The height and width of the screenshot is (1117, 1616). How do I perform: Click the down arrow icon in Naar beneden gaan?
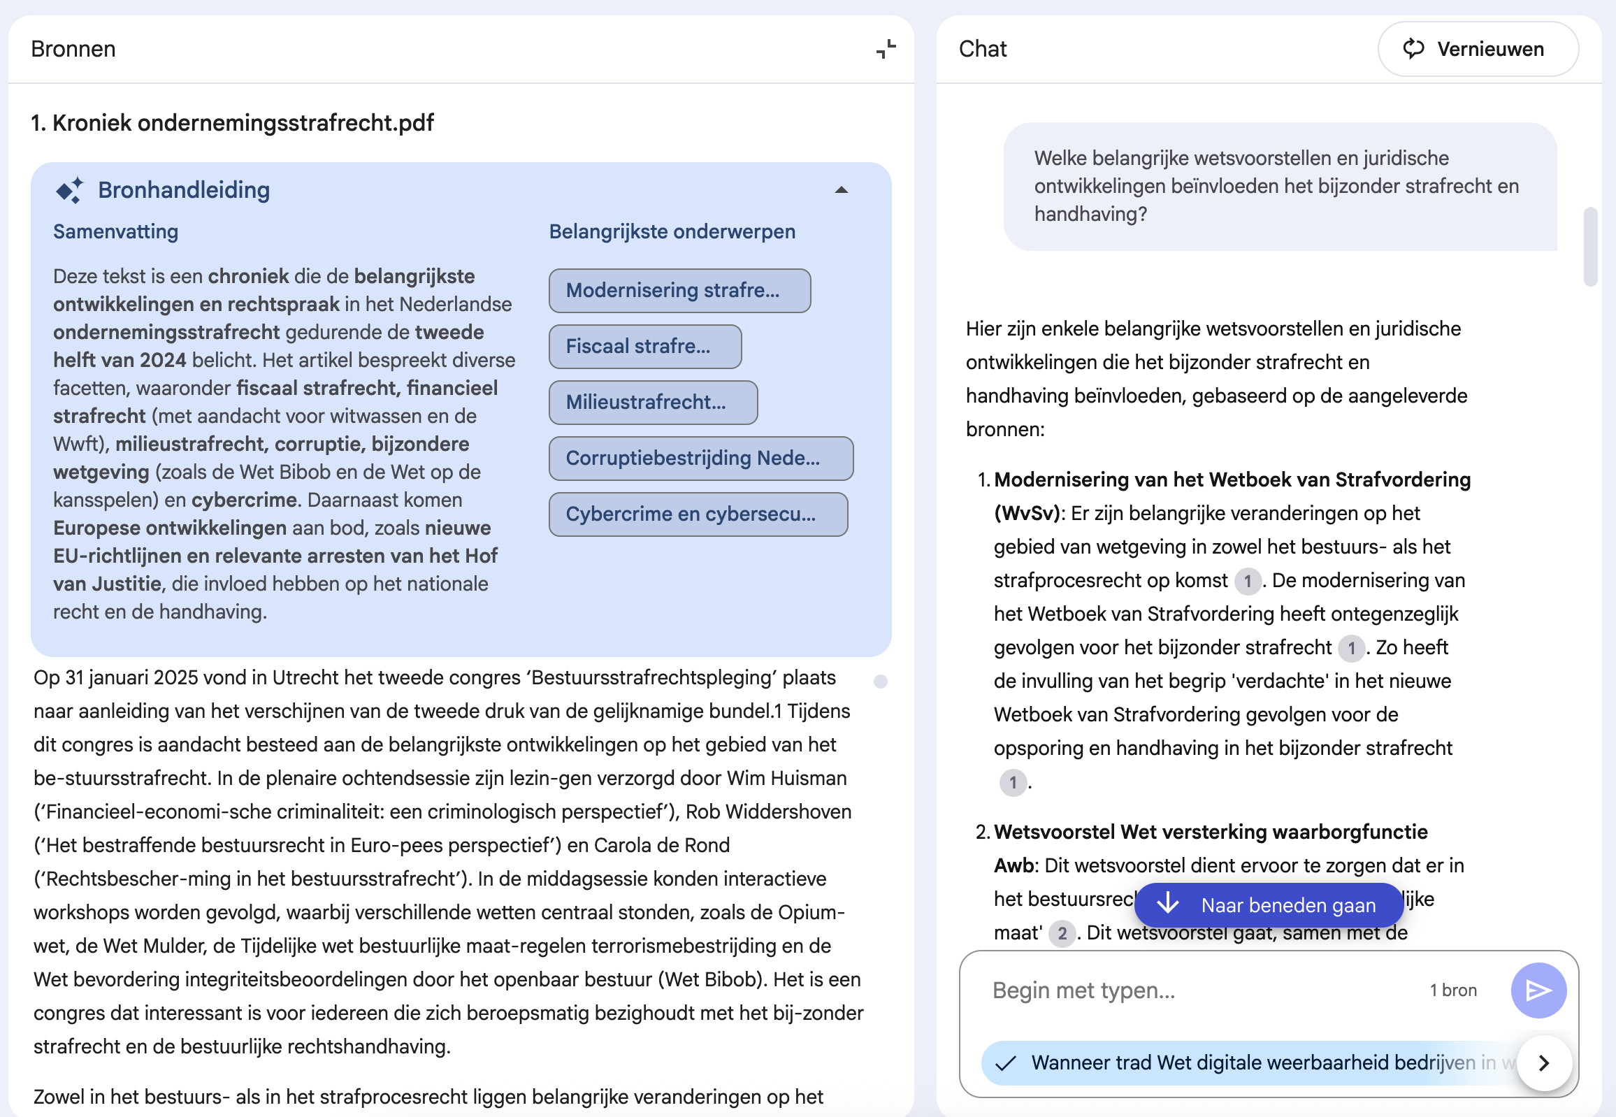(x=1167, y=904)
